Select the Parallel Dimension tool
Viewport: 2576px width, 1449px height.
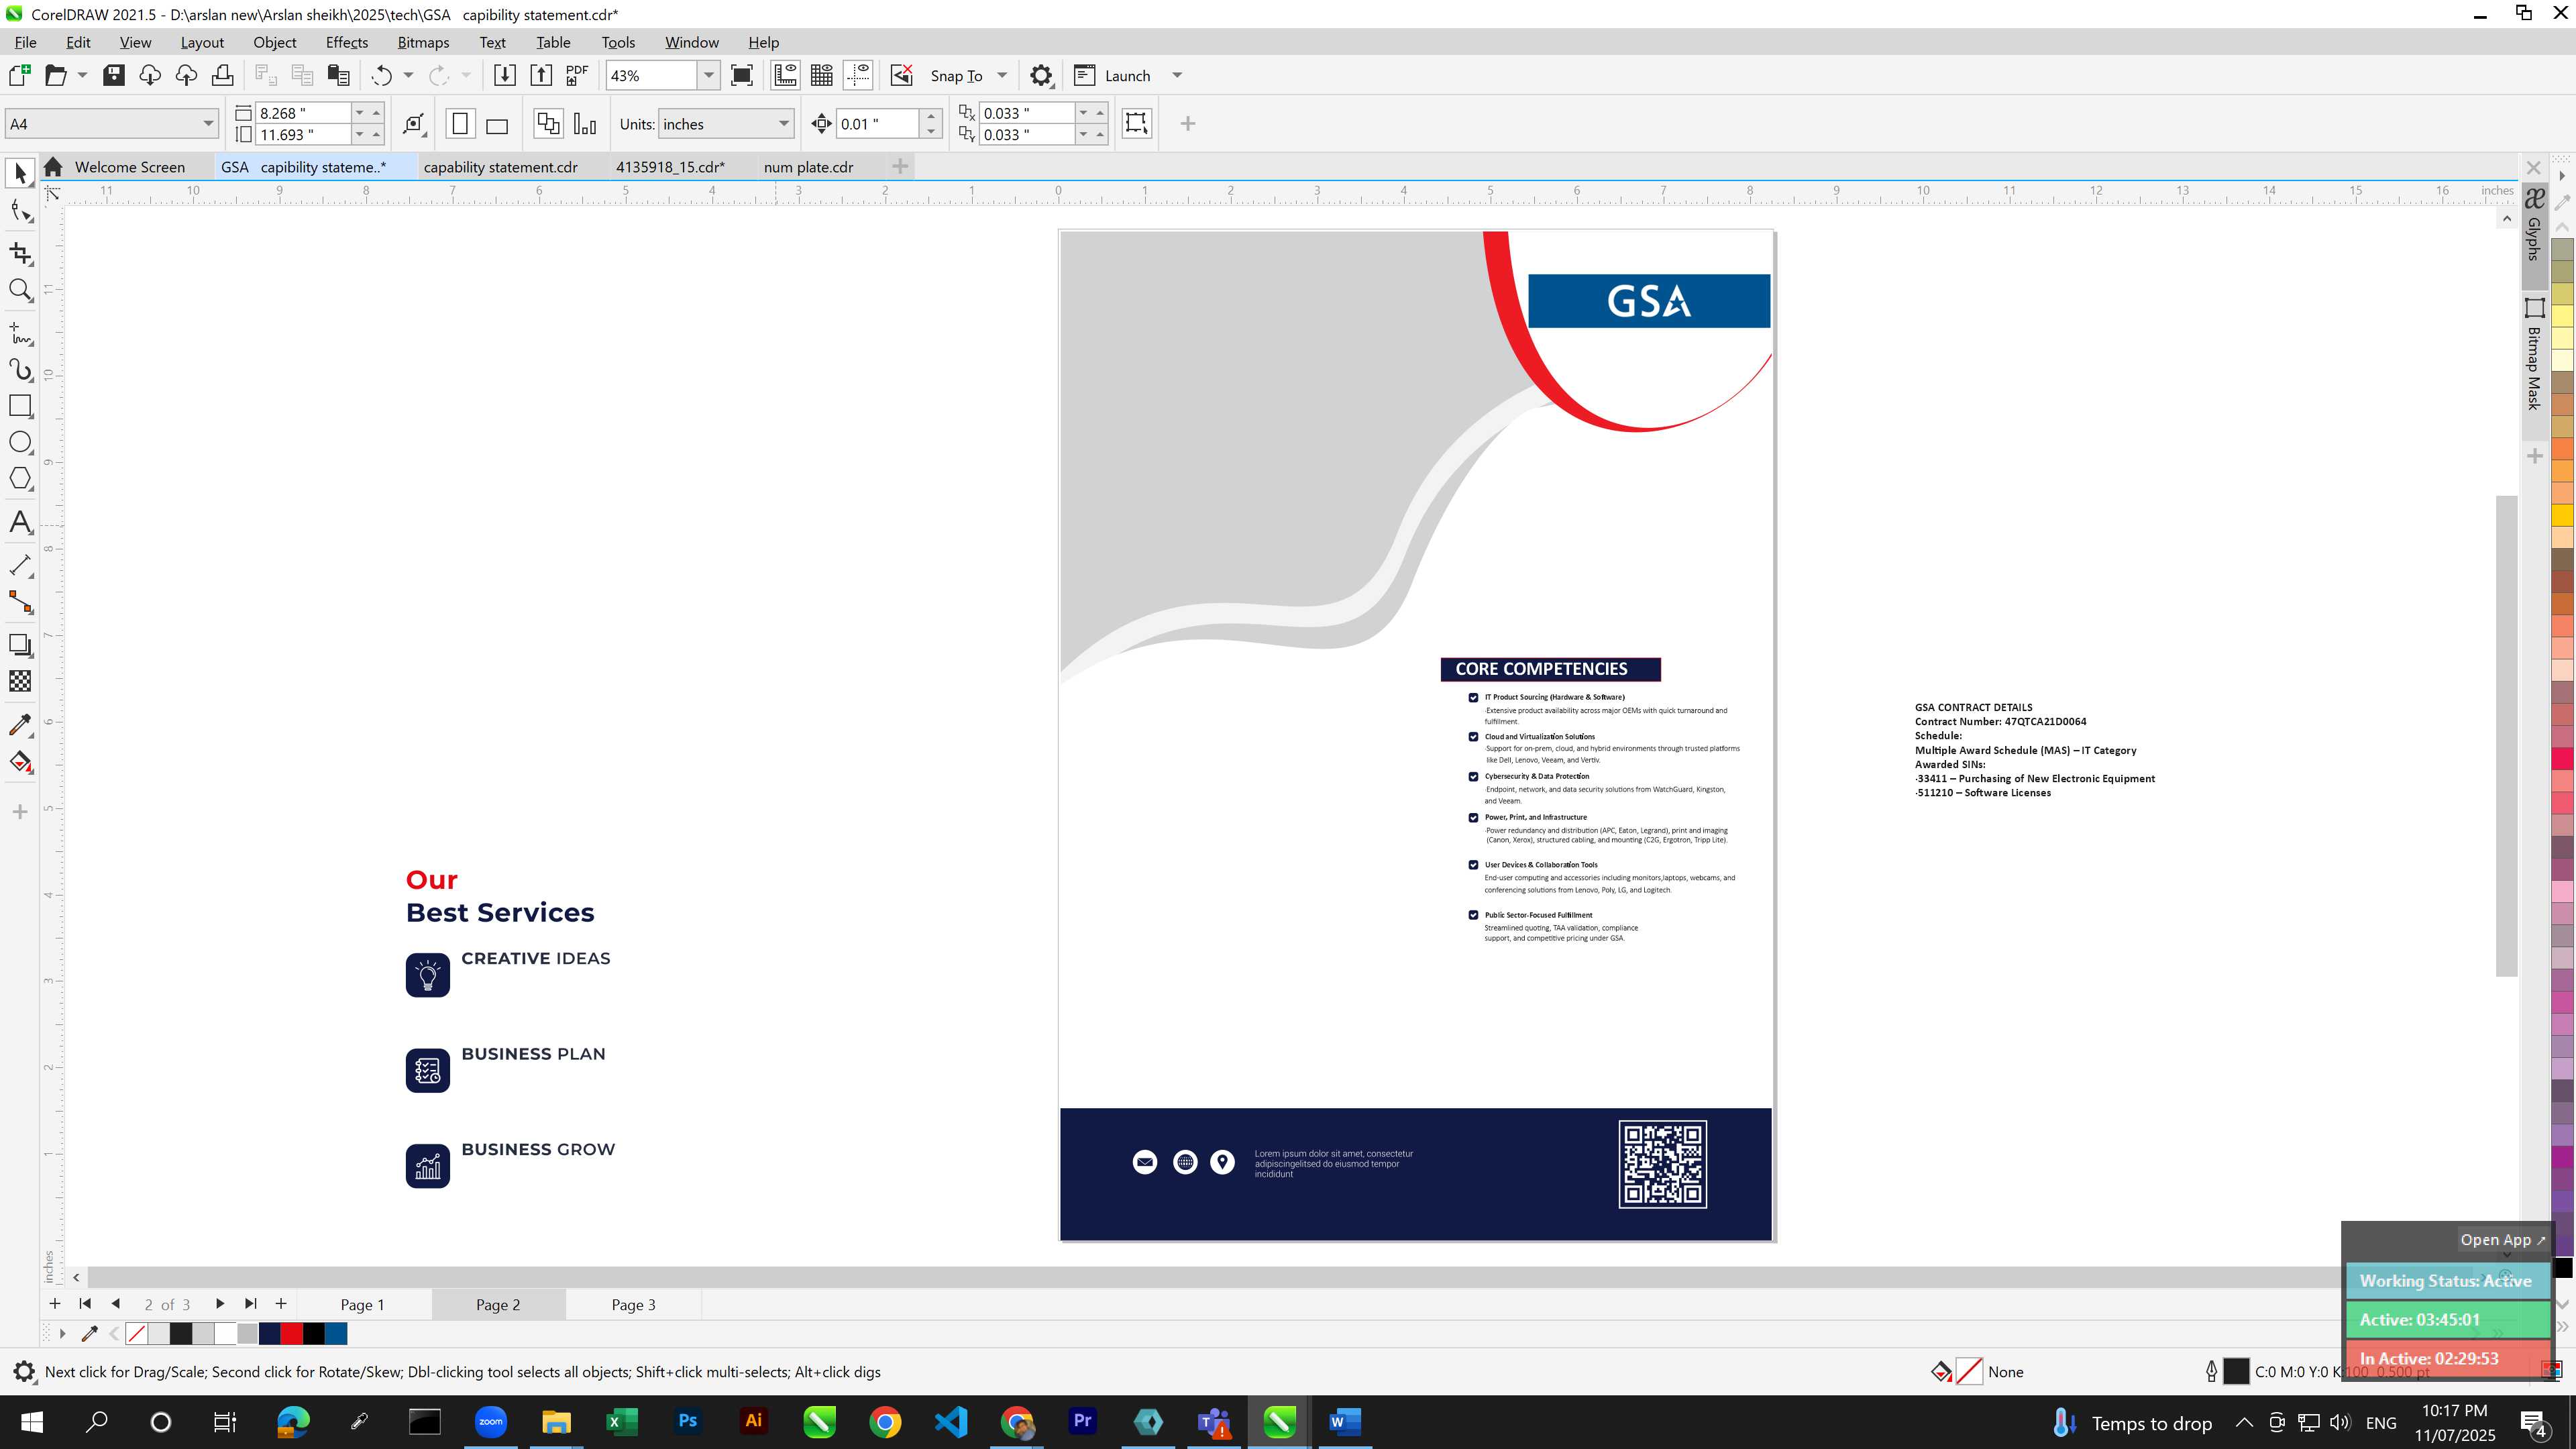point(20,565)
